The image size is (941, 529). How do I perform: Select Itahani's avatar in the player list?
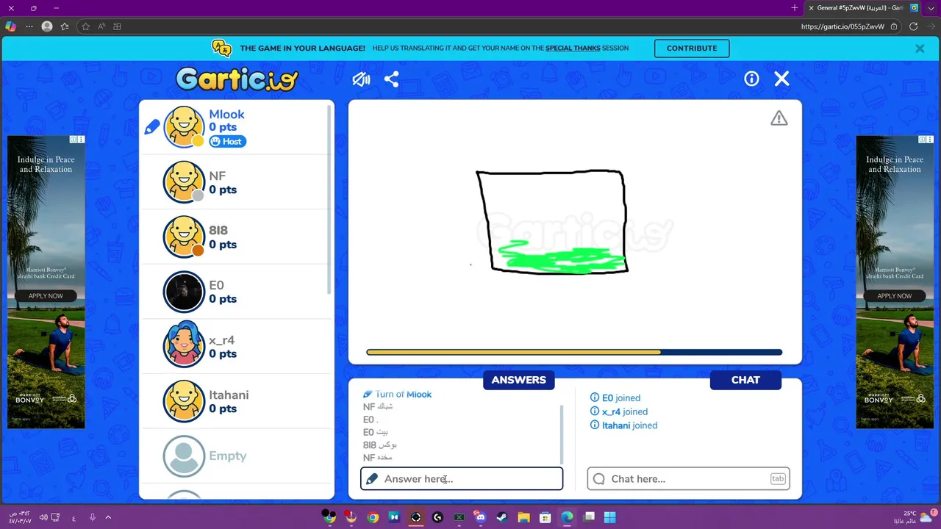tap(184, 401)
